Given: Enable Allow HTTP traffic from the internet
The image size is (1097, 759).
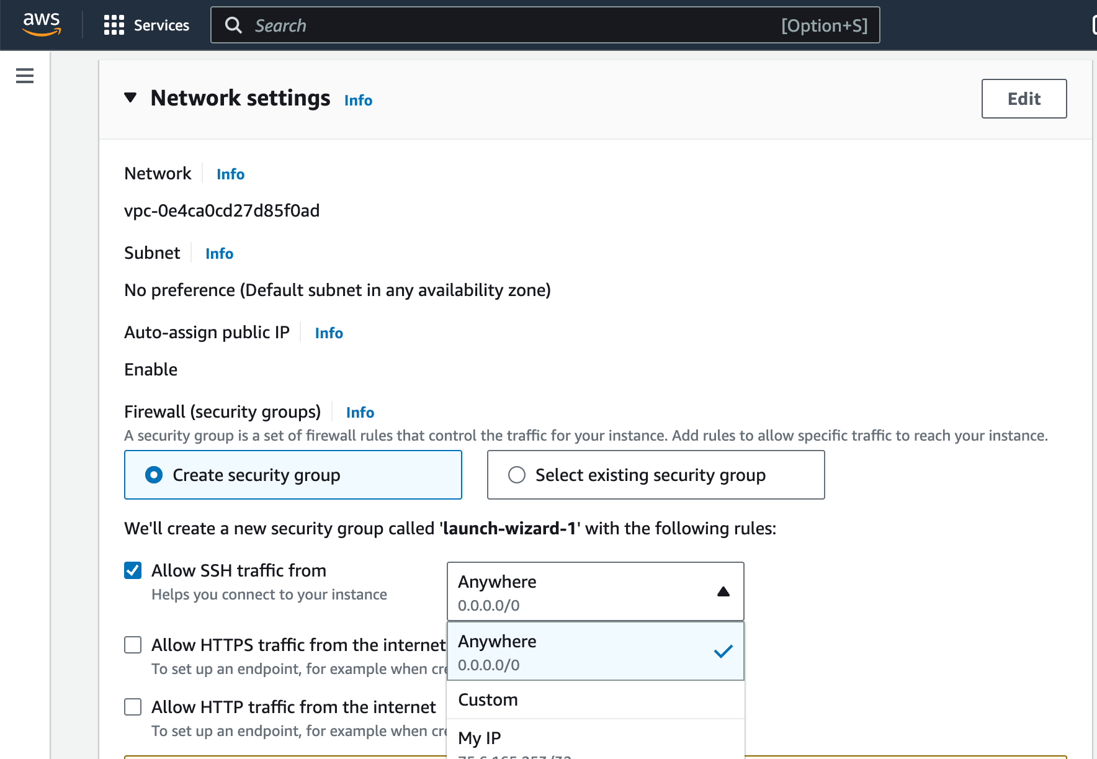Looking at the screenshot, I should 133,707.
